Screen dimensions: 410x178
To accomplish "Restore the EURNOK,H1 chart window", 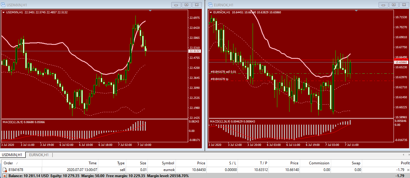I will click(x=394, y=5).
